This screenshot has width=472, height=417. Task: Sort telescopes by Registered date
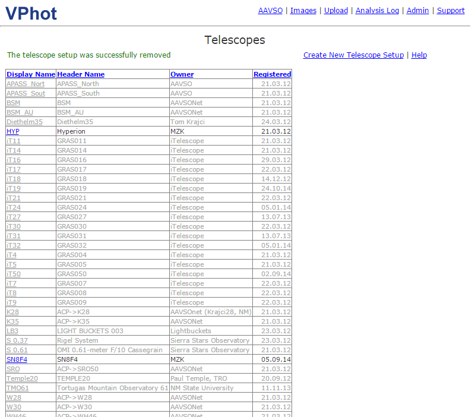[x=272, y=74]
